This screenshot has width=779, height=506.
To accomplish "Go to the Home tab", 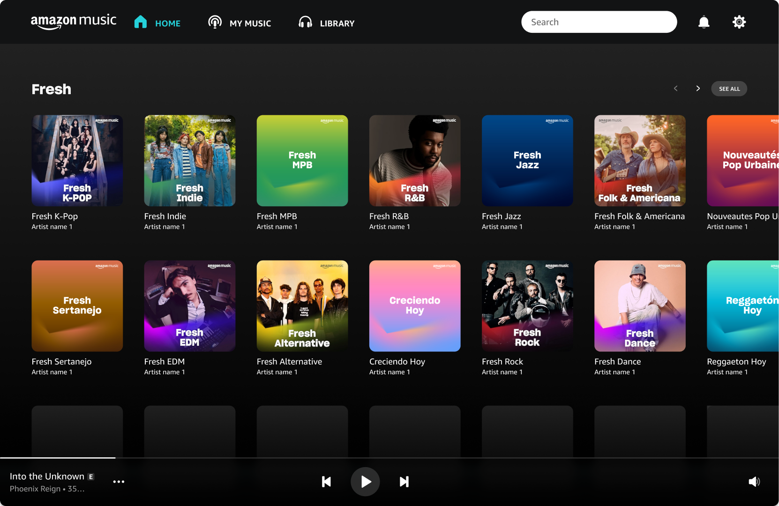I will point(157,23).
